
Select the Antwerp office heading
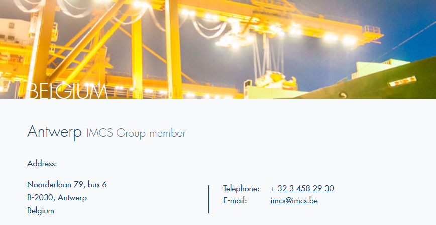54,132
